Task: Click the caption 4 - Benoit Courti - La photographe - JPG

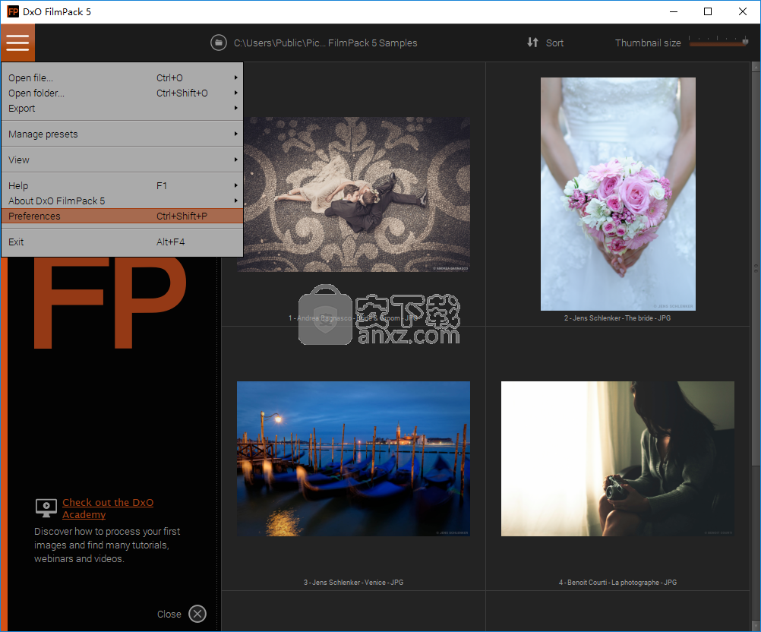Action: click(x=617, y=582)
